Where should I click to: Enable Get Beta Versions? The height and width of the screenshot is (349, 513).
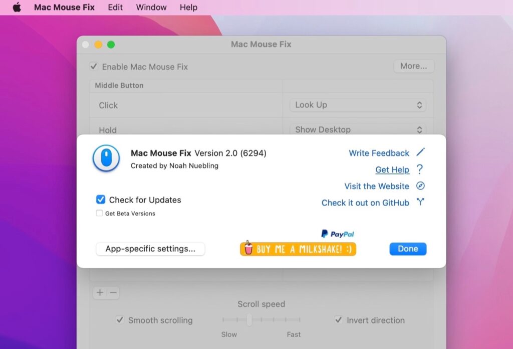click(x=99, y=213)
